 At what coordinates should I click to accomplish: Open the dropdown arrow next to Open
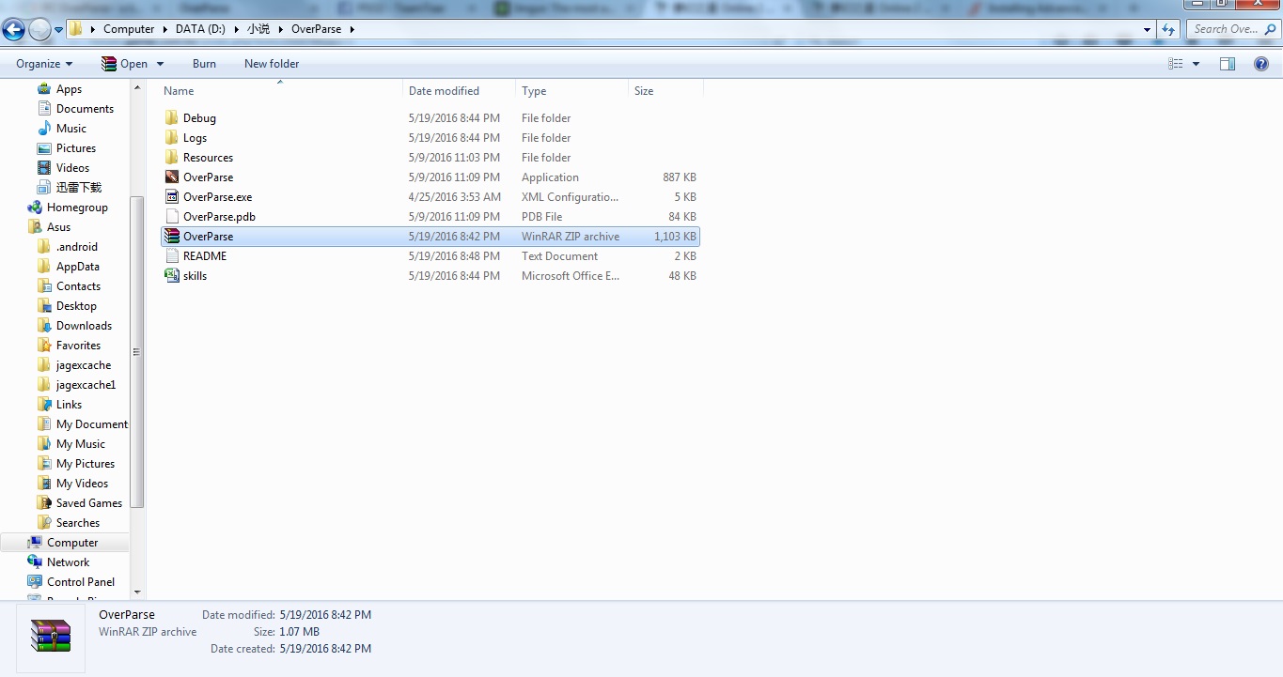tap(160, 64)
